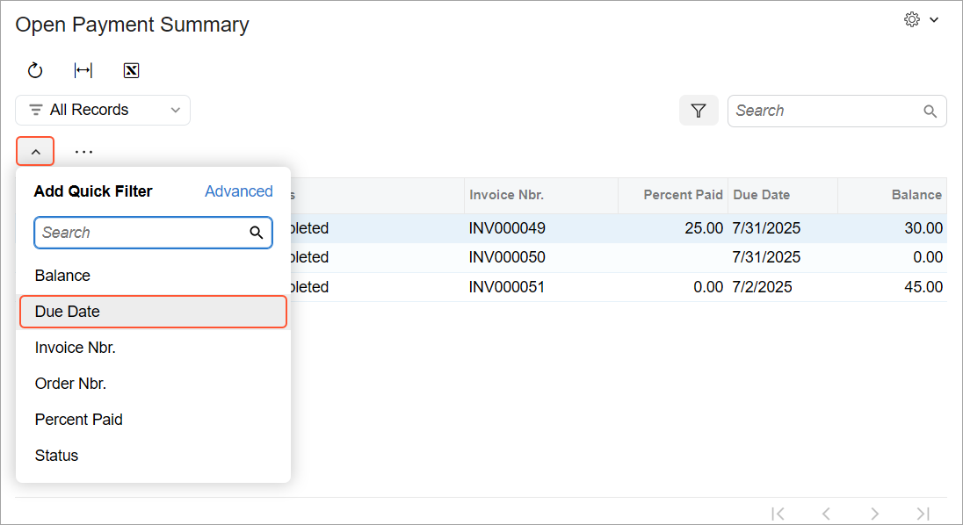Open the settings gear menu
Viewport: 963px width, 525px height.
pyautogui.click(x=920, y=20)
